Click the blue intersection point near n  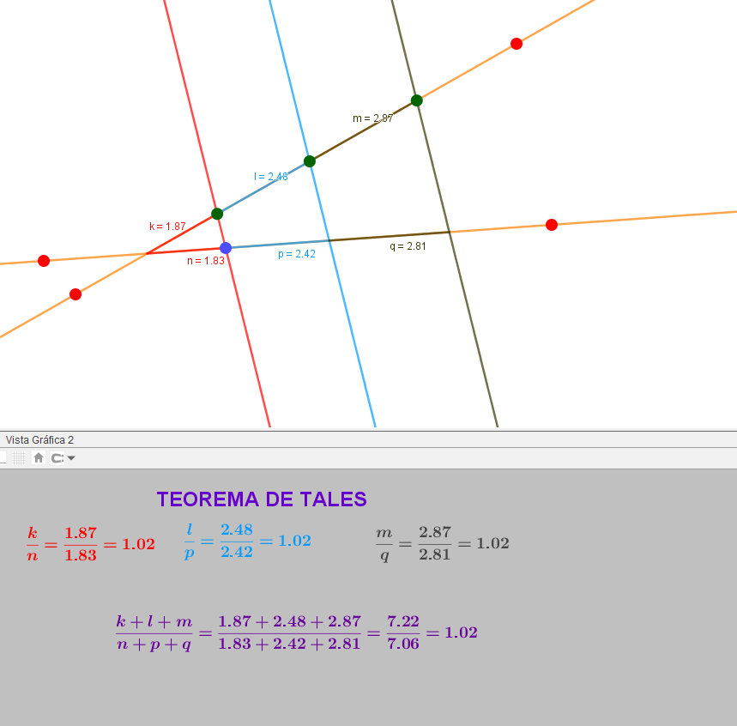point(226,248)
